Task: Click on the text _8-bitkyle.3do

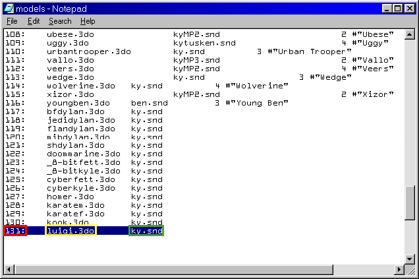Action: coord(84,171)
